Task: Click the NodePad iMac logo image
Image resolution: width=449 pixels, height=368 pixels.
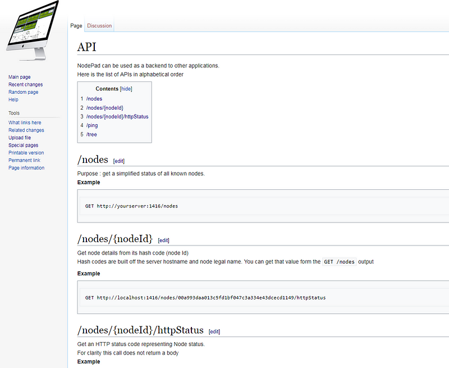Action: tap(33, 31)
